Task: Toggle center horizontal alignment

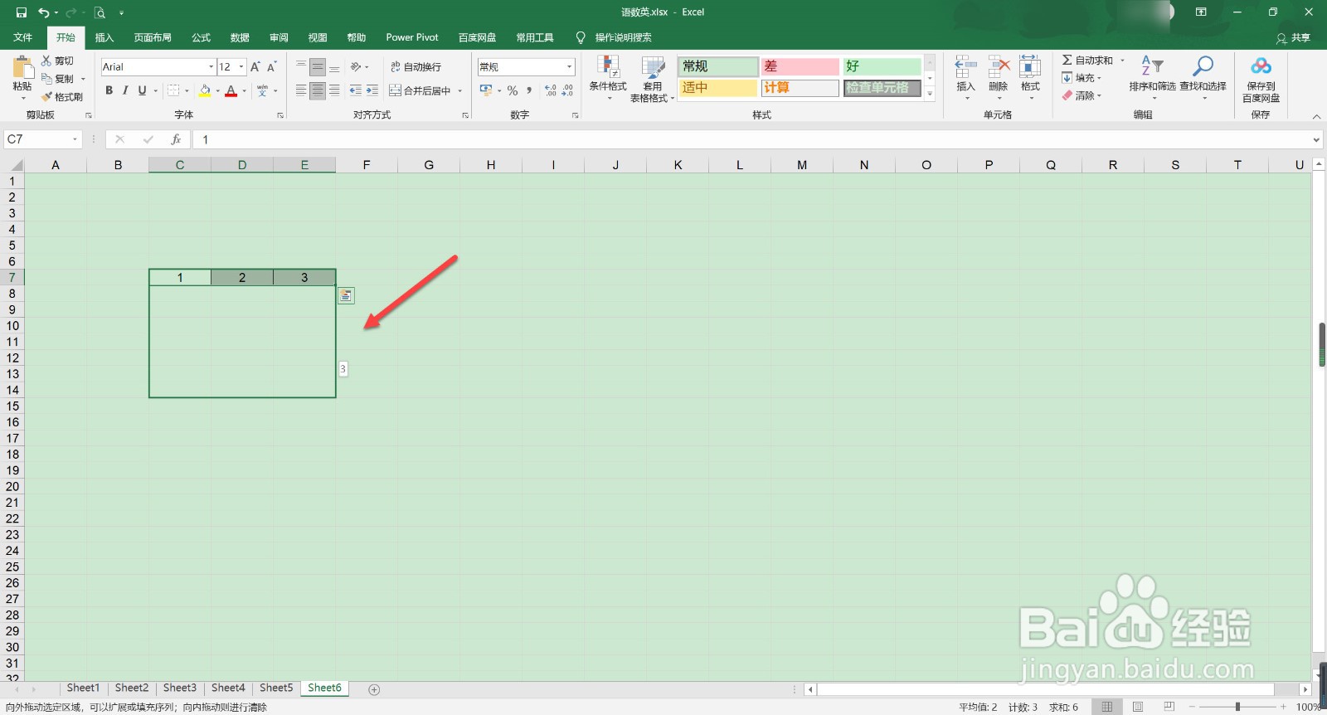Action: (x=318, y=90)
